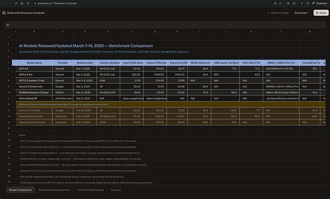The height and width of the screenshot is (199, 330).
Task: Open the page search magnifier icon
Action: click(x=288, y=3)
